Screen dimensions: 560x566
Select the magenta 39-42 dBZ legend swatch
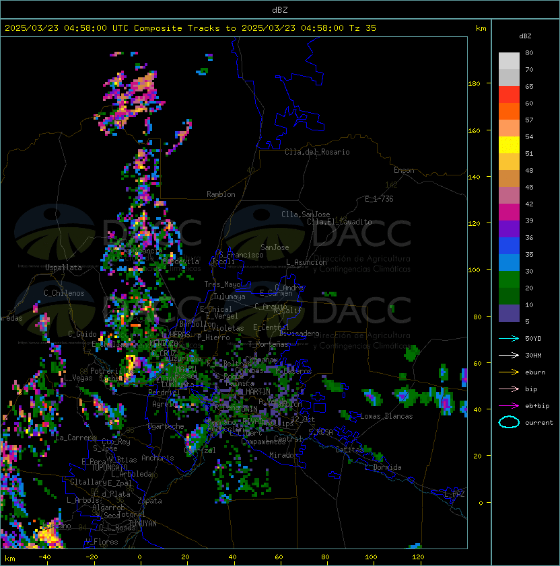(x=509, y=212)
